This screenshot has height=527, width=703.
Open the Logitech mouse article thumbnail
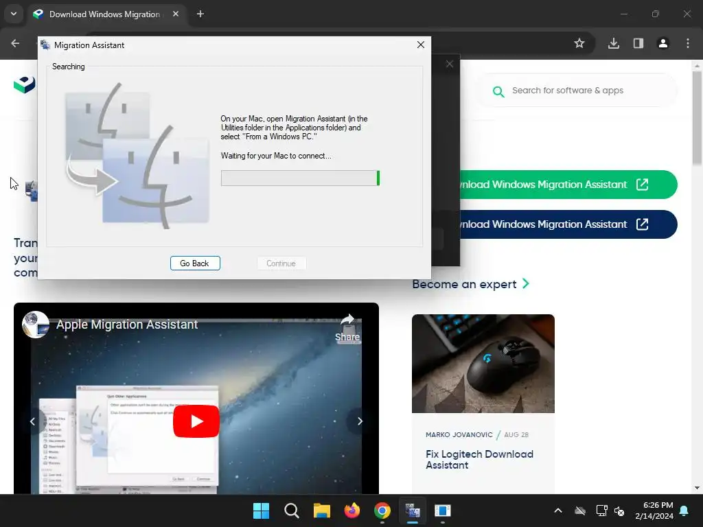[483, 364]
